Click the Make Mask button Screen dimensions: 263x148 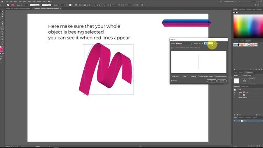click(x=252, y=79)
